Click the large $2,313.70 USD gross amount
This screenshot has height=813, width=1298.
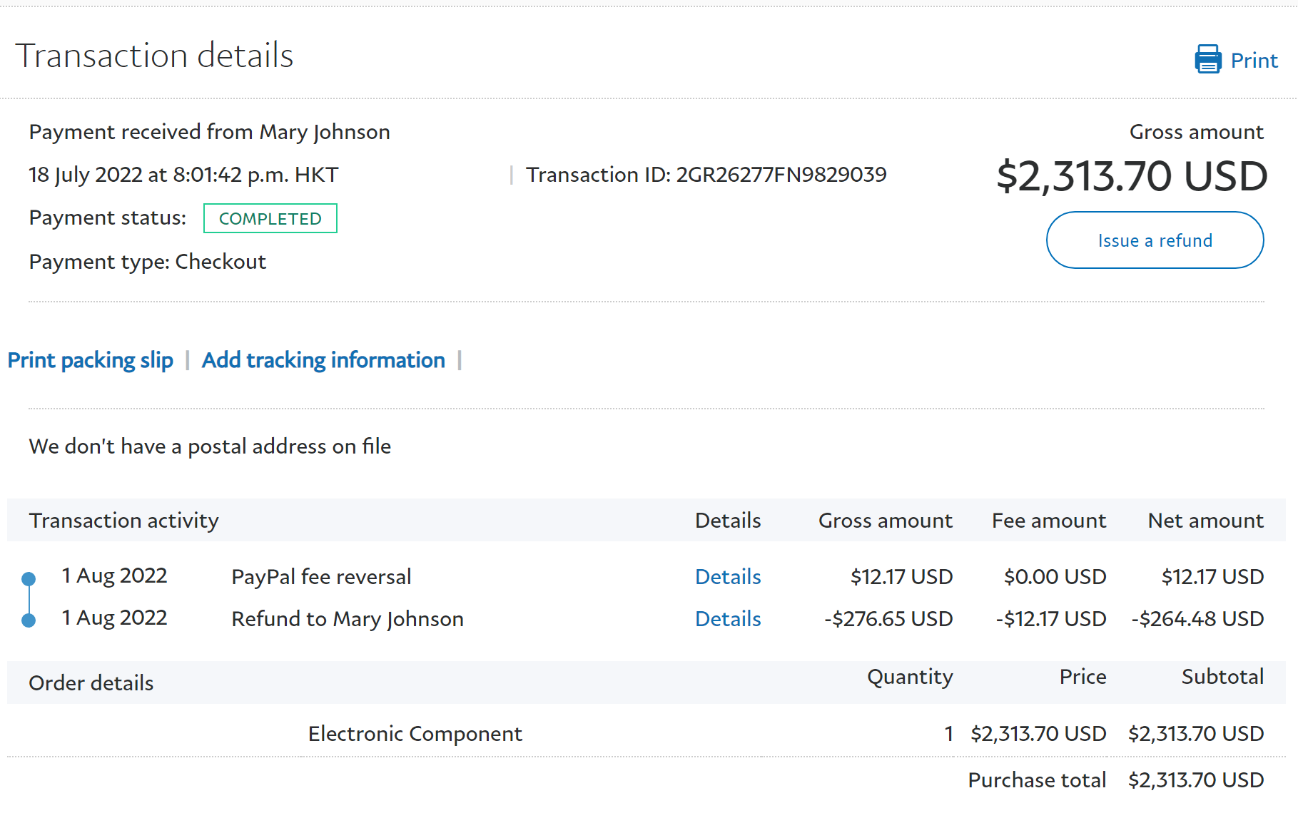(x=1131, y=176)
